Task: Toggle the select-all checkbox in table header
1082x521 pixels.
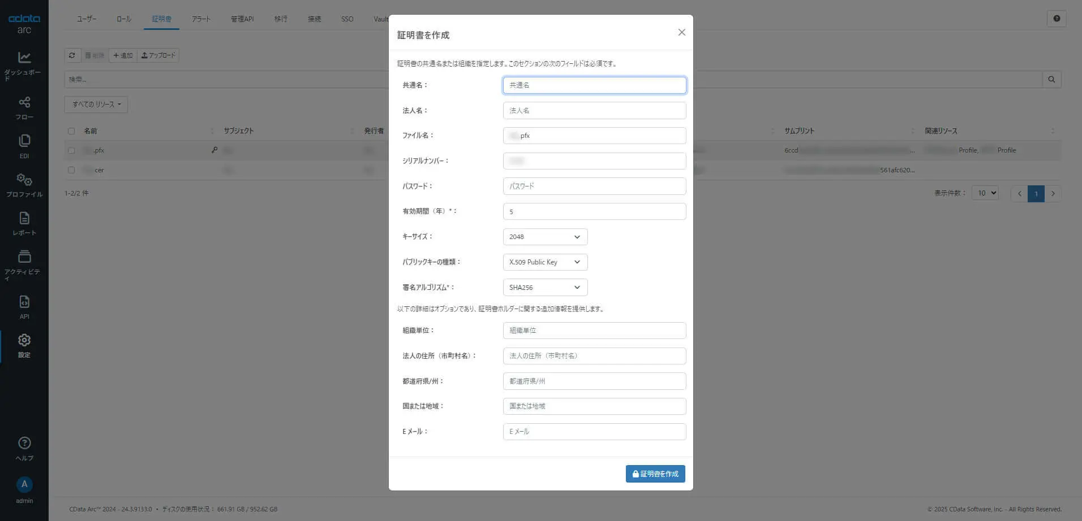Action: click(71, 131)
